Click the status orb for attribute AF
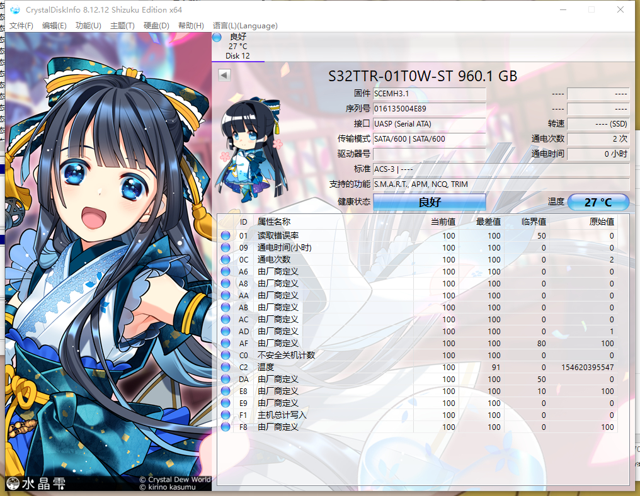The height and width of the screenshot is (496, 640). [x=226, y=343]
